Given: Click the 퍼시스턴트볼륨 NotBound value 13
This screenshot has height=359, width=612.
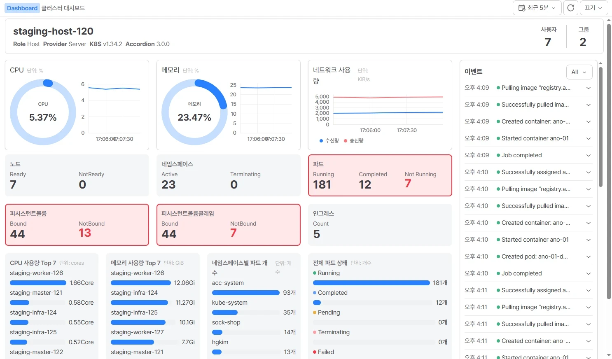Looking at the screenshot, I should click(x=85, y=233).
